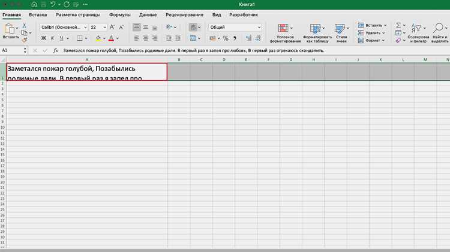Expand merge cells dropdown arrow
This screenshot has height=252, width=450.
[199, 38]
